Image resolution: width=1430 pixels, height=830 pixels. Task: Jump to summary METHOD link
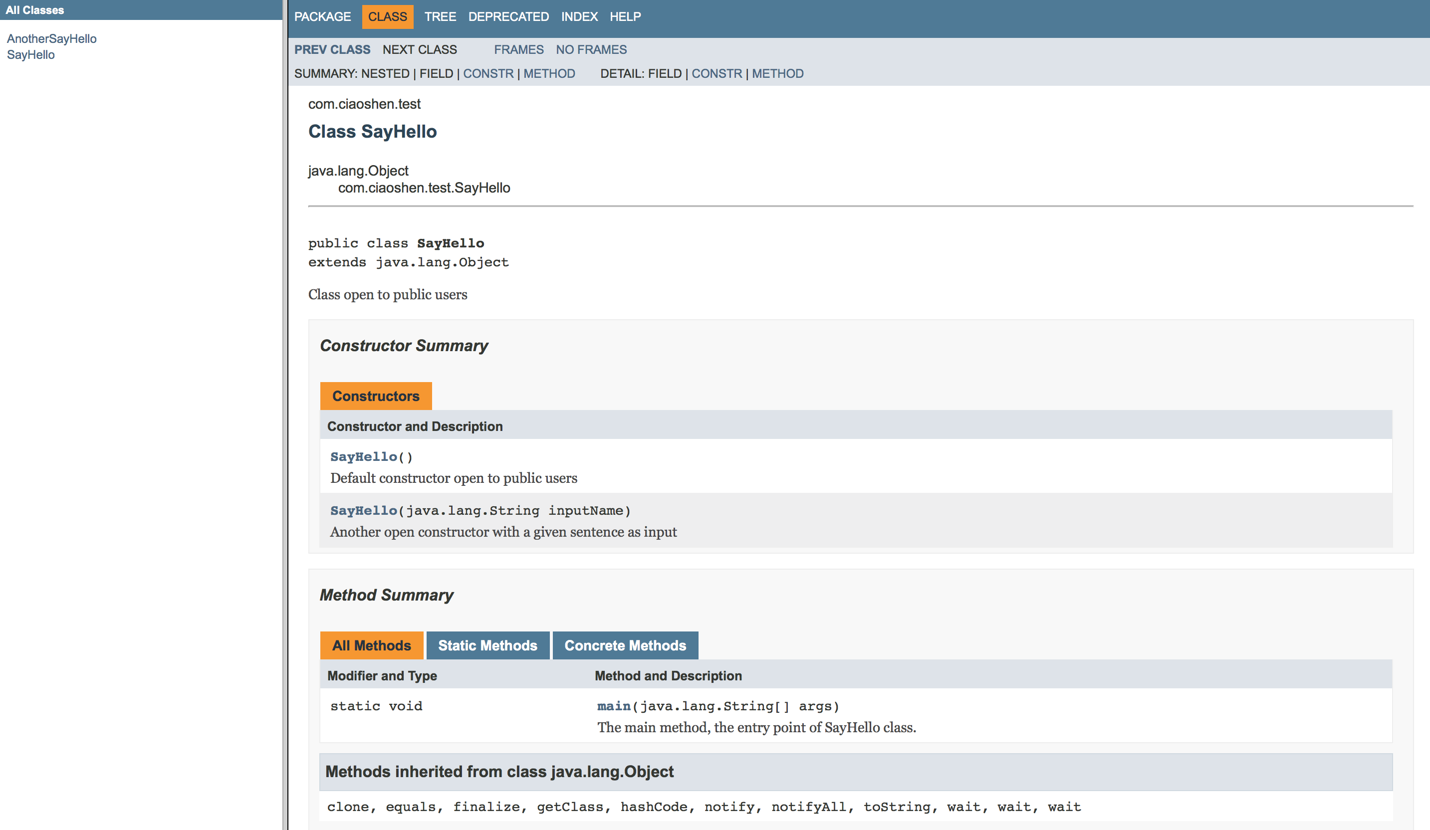click(x=549, y=73)
